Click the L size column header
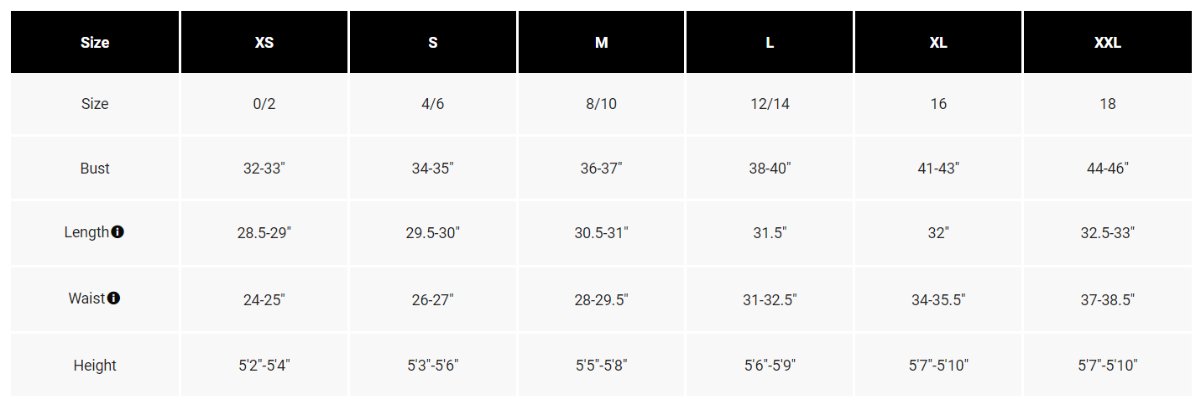The width and height of the screenshot is (1201, 405). (x=770, y=43)
